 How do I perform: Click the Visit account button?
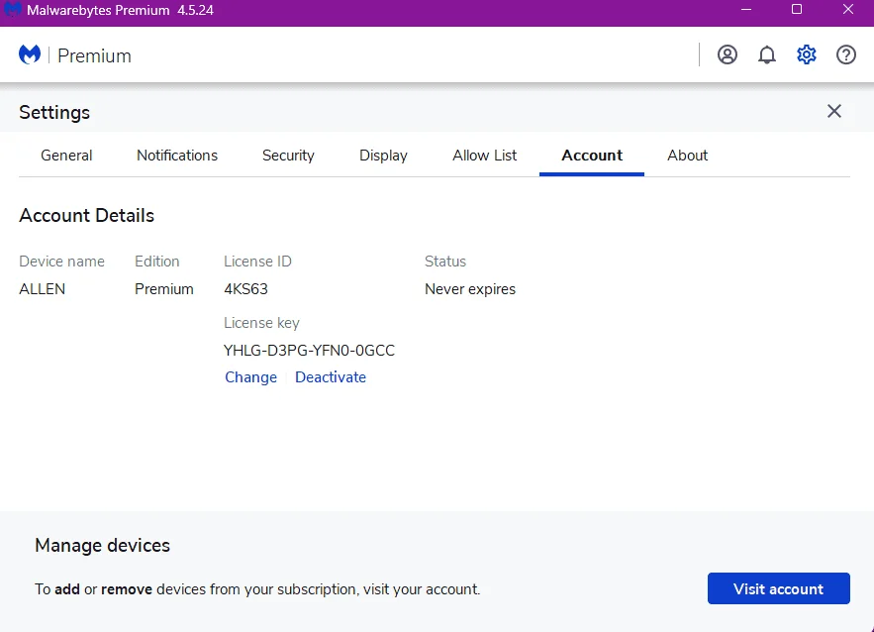[779, 588]
